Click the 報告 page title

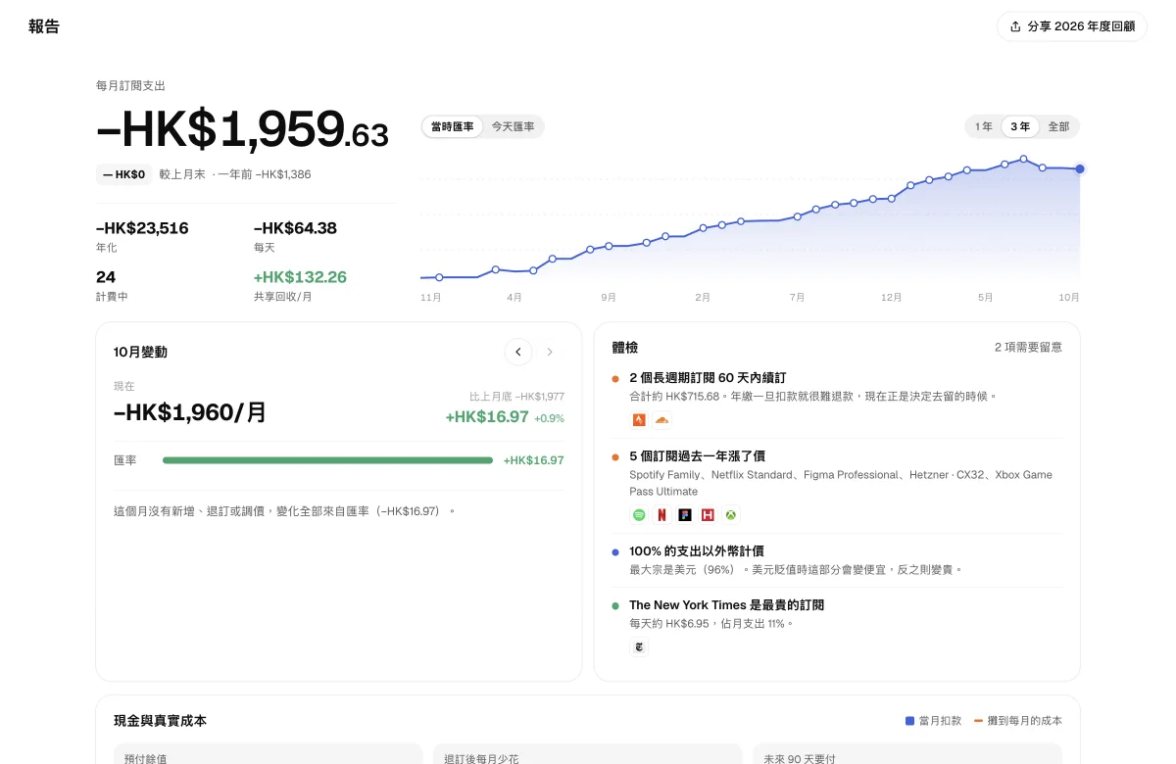click(44, 26)
